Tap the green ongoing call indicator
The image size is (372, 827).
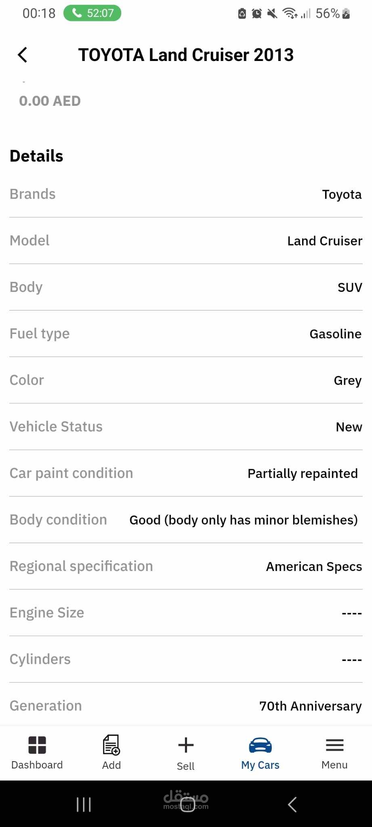[92, 13]
